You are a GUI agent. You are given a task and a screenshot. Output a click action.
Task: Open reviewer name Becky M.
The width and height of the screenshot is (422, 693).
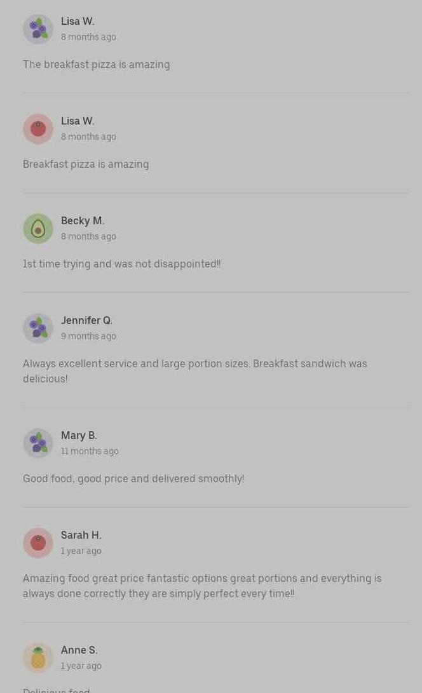(83, 220)
